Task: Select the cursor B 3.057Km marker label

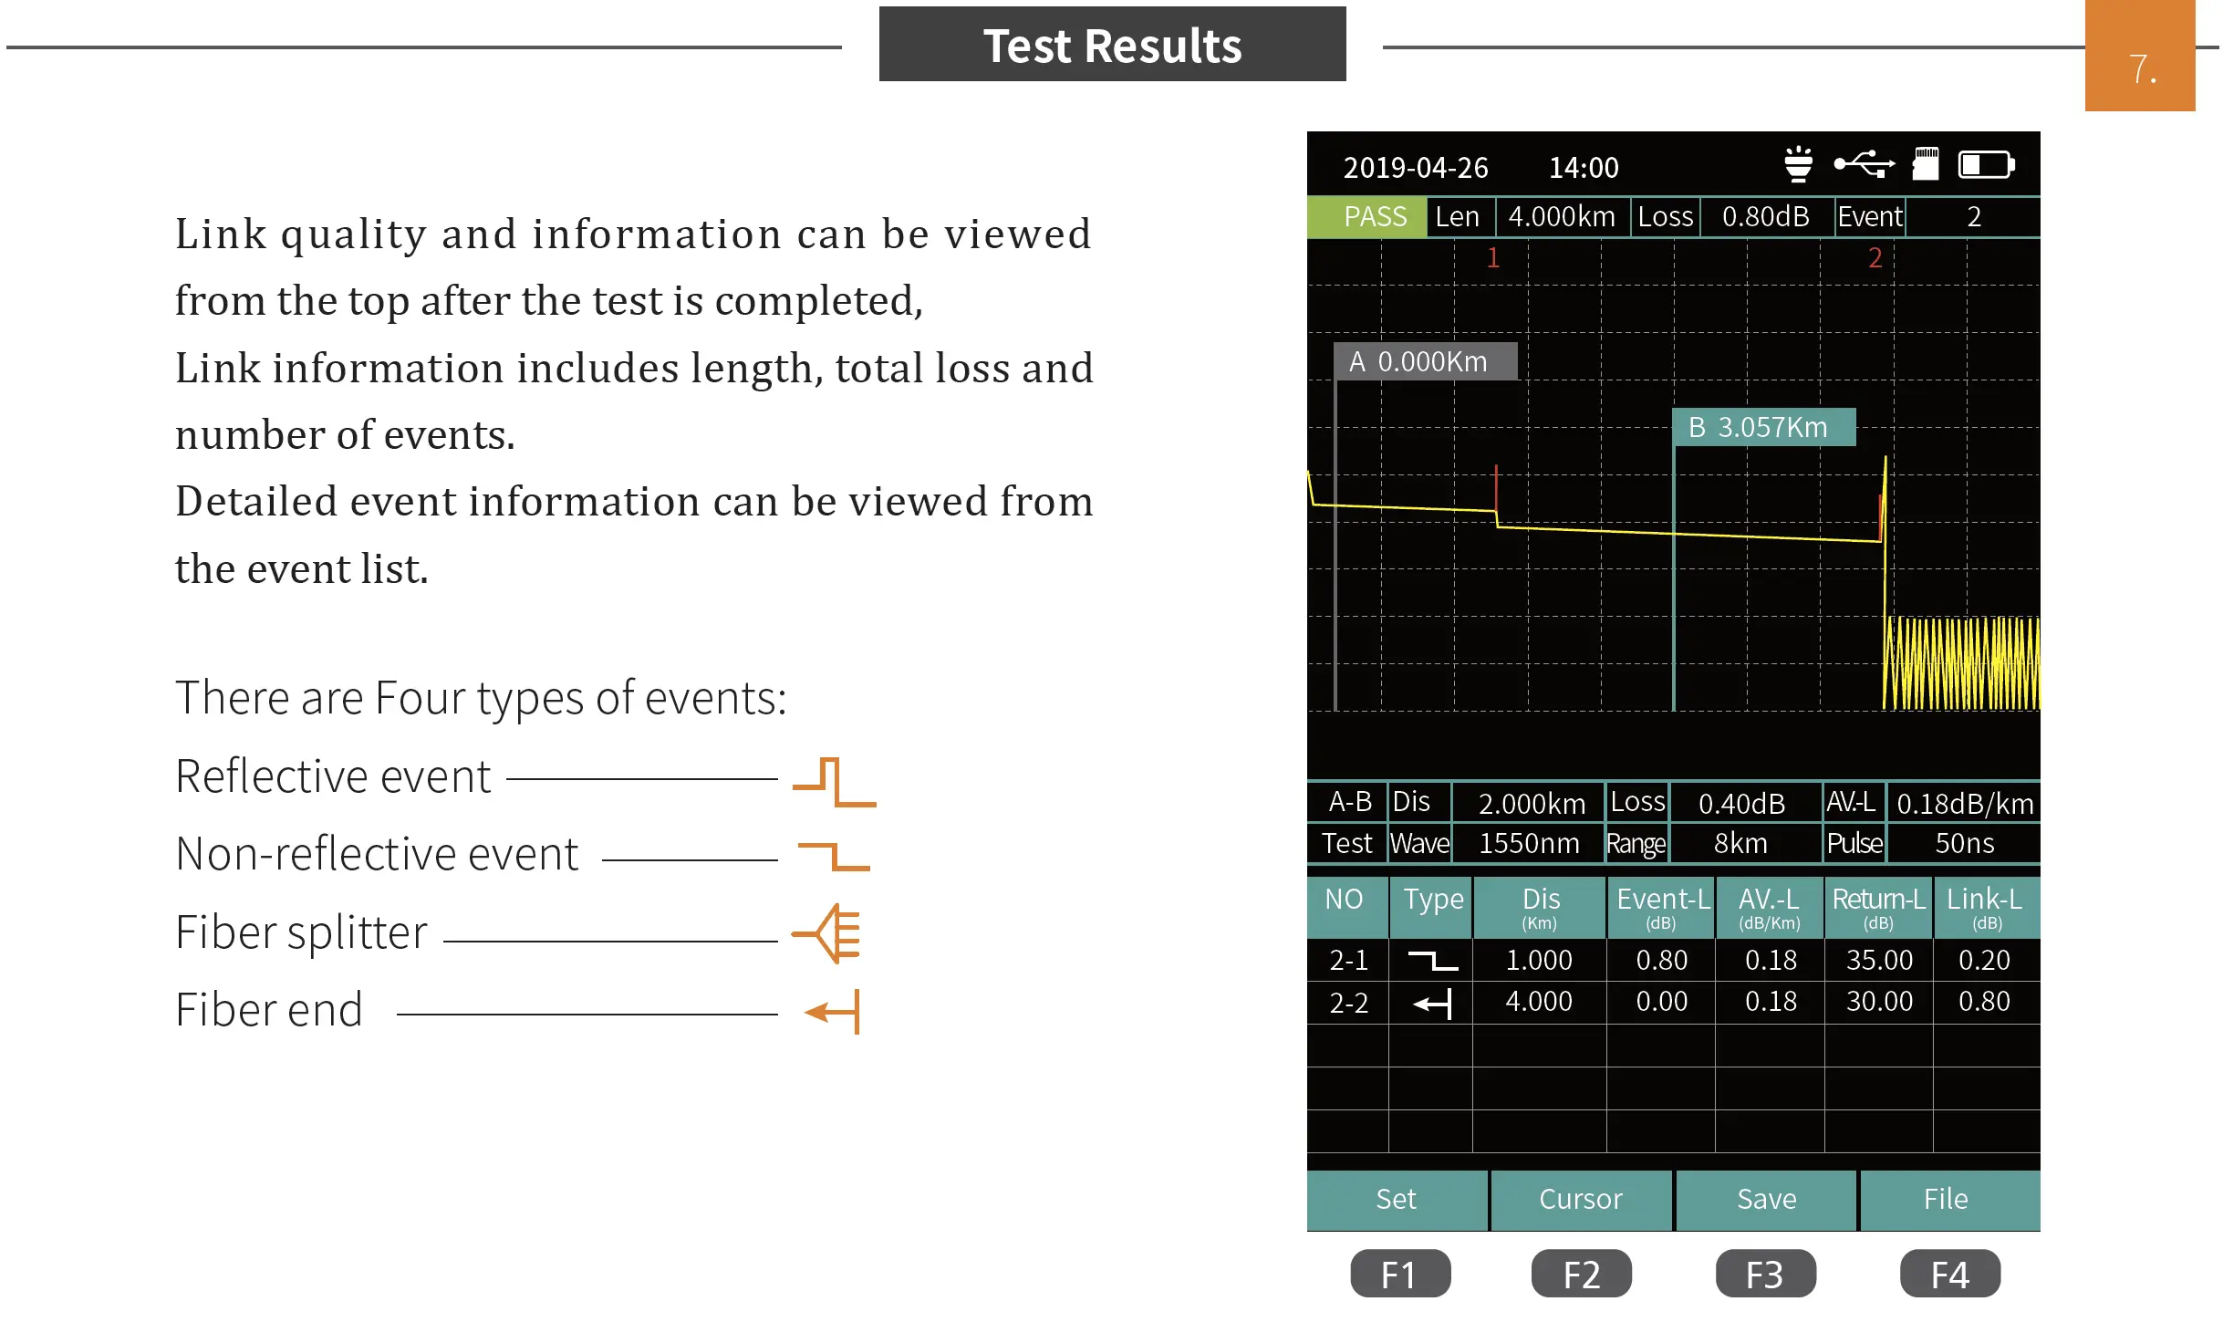Action: 1762,427
